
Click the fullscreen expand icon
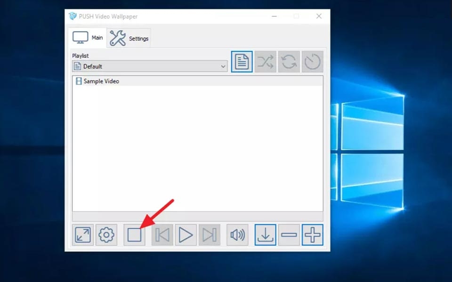click(x=83, y=234)
